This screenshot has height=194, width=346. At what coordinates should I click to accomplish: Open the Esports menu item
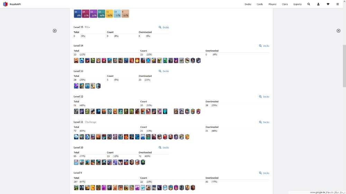[x=298, y=4]
